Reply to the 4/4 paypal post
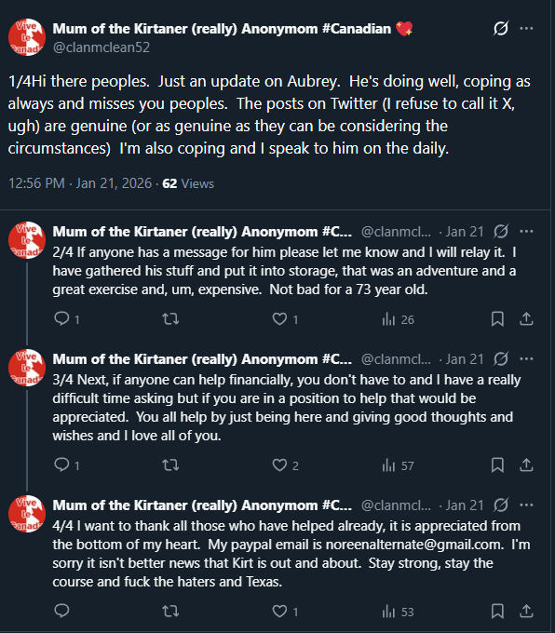Screen dimensions: 555x633 (61, 611)
